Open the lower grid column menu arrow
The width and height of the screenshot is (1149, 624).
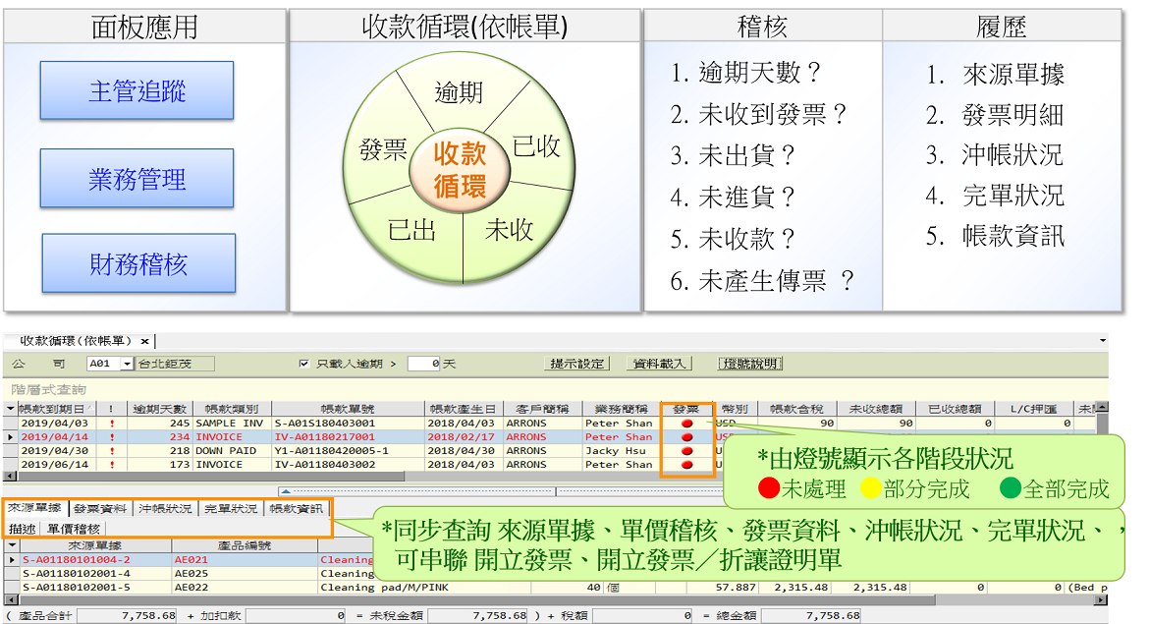click(x=11, y=545)
